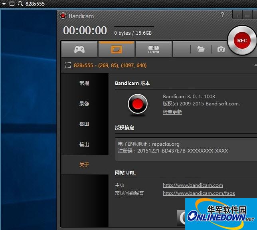257x230 pixels.
Task: Select the HDMI device recording mode
Action: coord(154,50)
